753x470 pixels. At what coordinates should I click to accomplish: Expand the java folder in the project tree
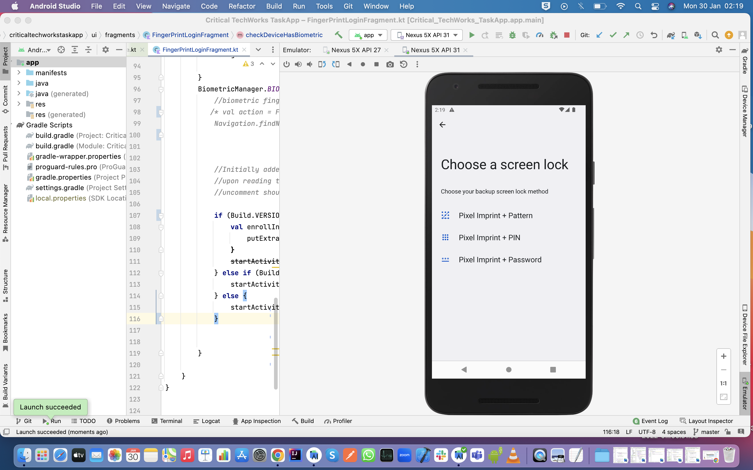pyautogui.click(x=19, y=83)
